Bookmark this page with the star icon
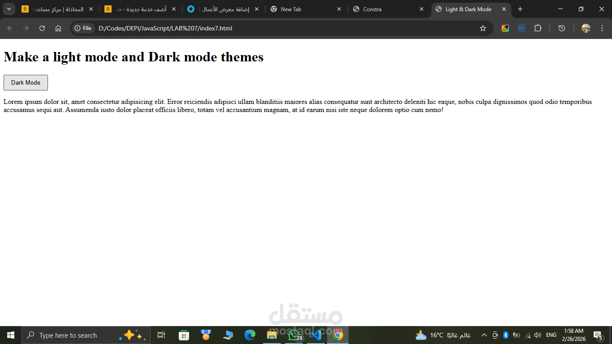 (483, 28)
